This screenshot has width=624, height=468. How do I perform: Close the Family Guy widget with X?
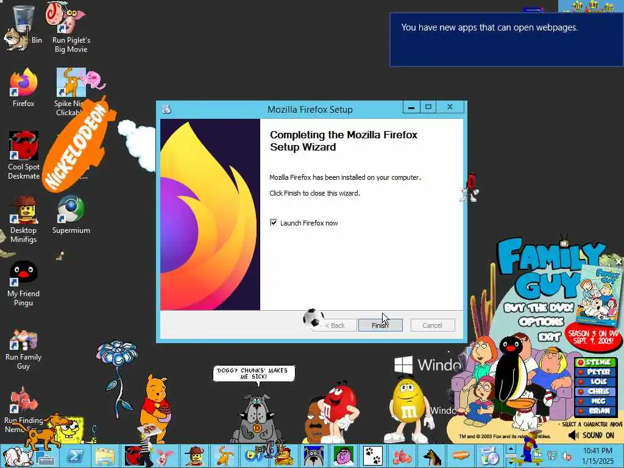(x=619, y=261)
